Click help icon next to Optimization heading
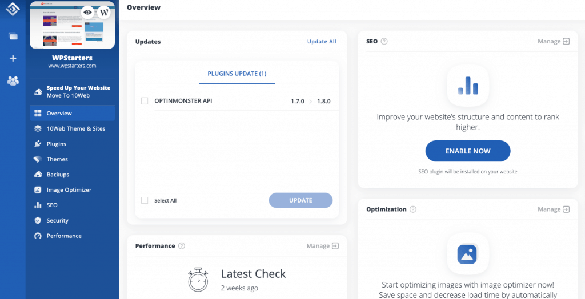The image size is (585, 299). tap(413, 209)
